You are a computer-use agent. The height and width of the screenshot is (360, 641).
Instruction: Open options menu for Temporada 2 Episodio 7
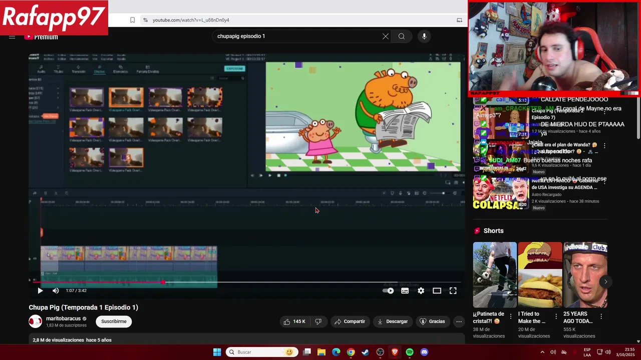click(604, 112)
